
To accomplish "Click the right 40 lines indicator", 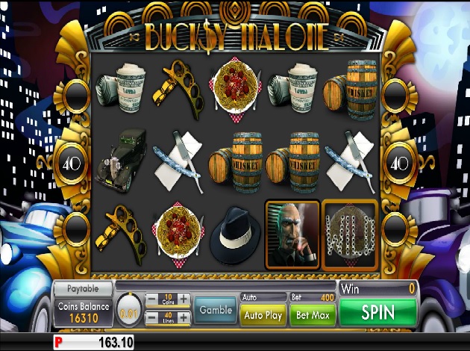I will click(x=399, y=164).
